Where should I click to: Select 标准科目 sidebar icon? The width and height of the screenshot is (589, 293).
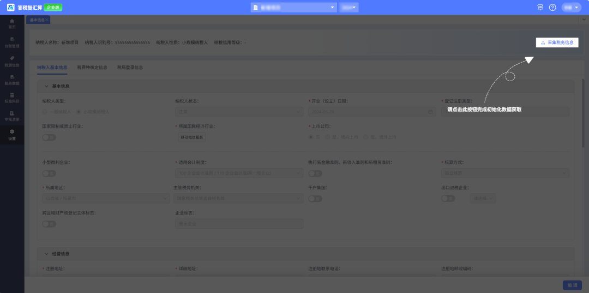[x=12, y=98]
